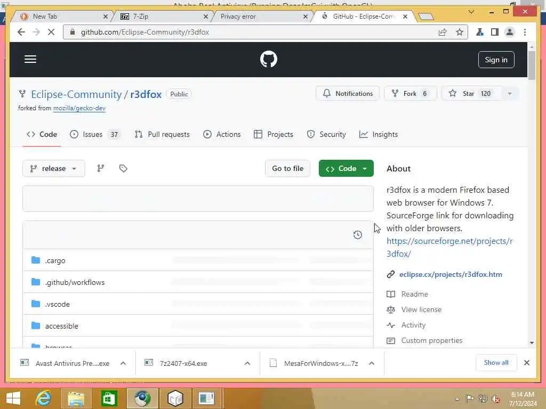Screen dimensions: 546x409
Task: Open the Security tab
Action: [326, 134]
